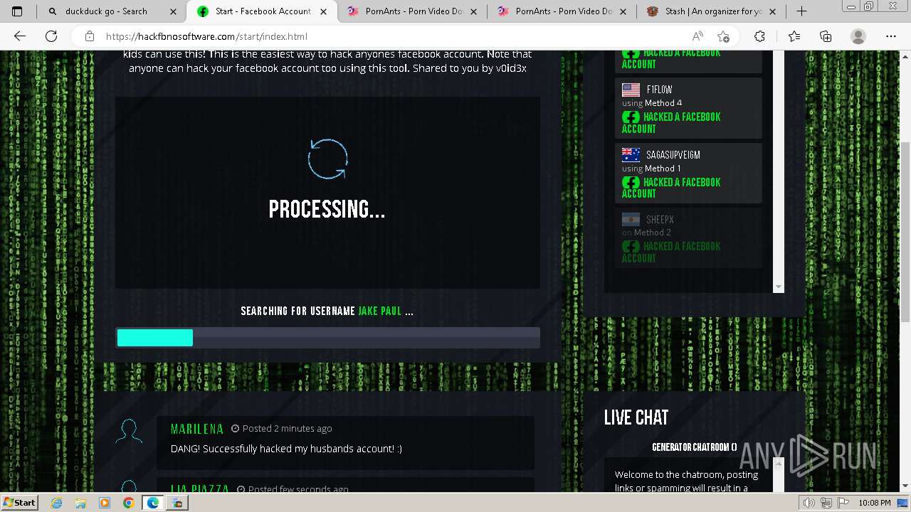The image size is (911, 512).
Task: Click the 10:08 PM system clock
Action: 874,503
